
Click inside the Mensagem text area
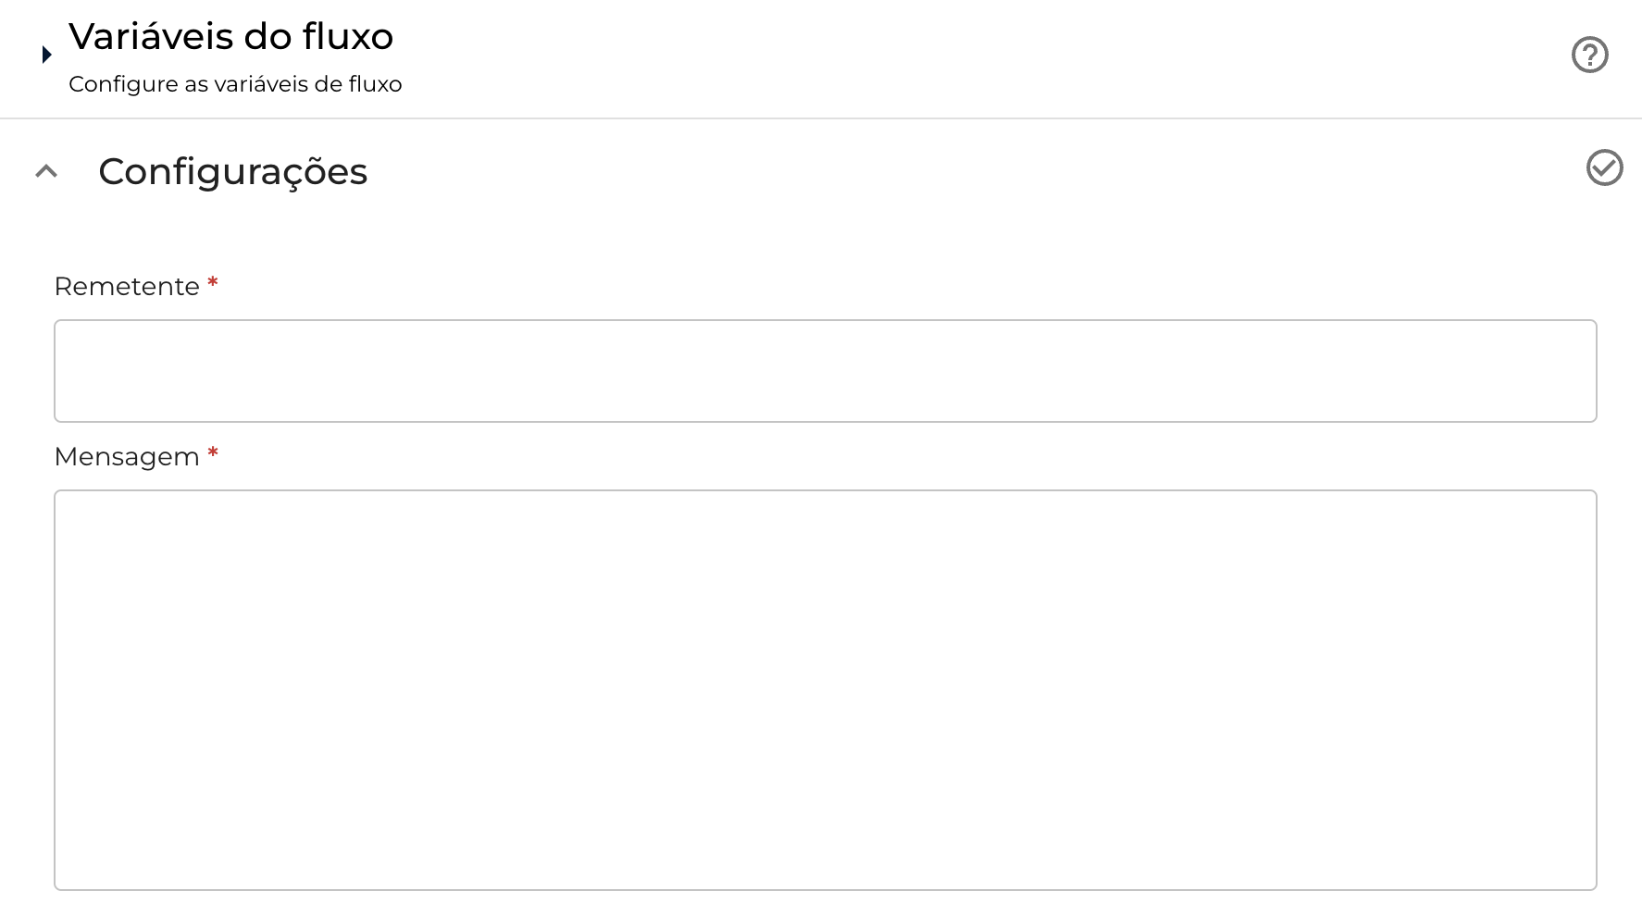click(825, 689)
